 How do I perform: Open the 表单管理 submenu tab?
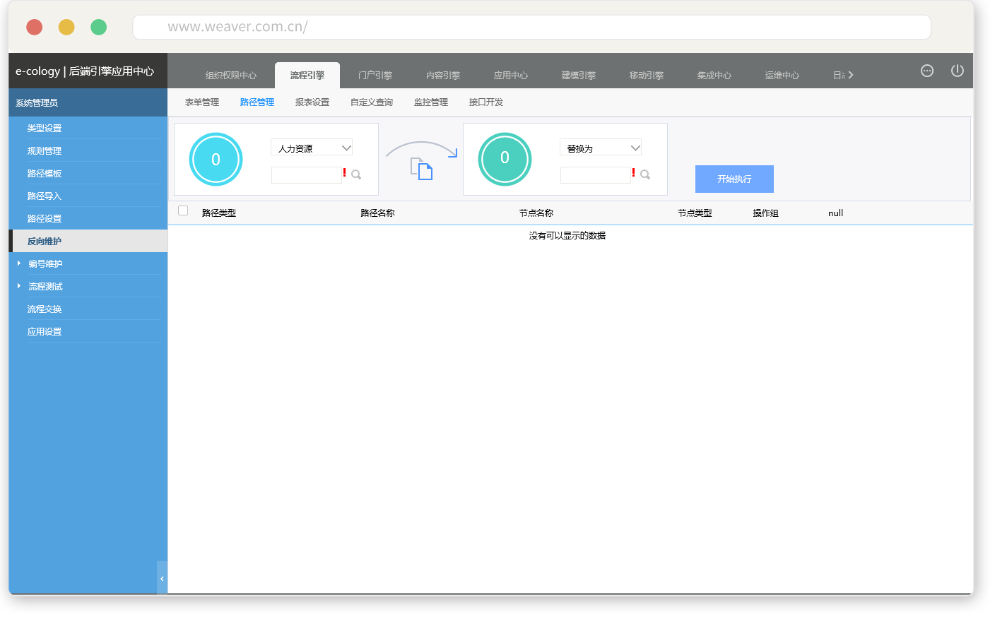coord(202,102)
